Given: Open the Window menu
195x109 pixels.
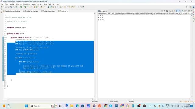Looking at the screenshot, I should point(51,4).
